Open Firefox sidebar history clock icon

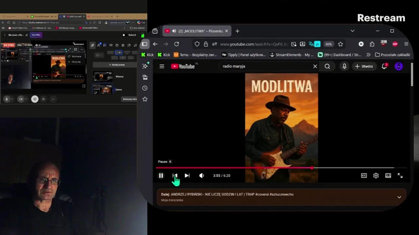(145, 88)
